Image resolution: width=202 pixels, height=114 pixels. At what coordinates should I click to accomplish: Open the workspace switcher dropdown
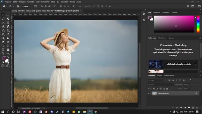193,6
